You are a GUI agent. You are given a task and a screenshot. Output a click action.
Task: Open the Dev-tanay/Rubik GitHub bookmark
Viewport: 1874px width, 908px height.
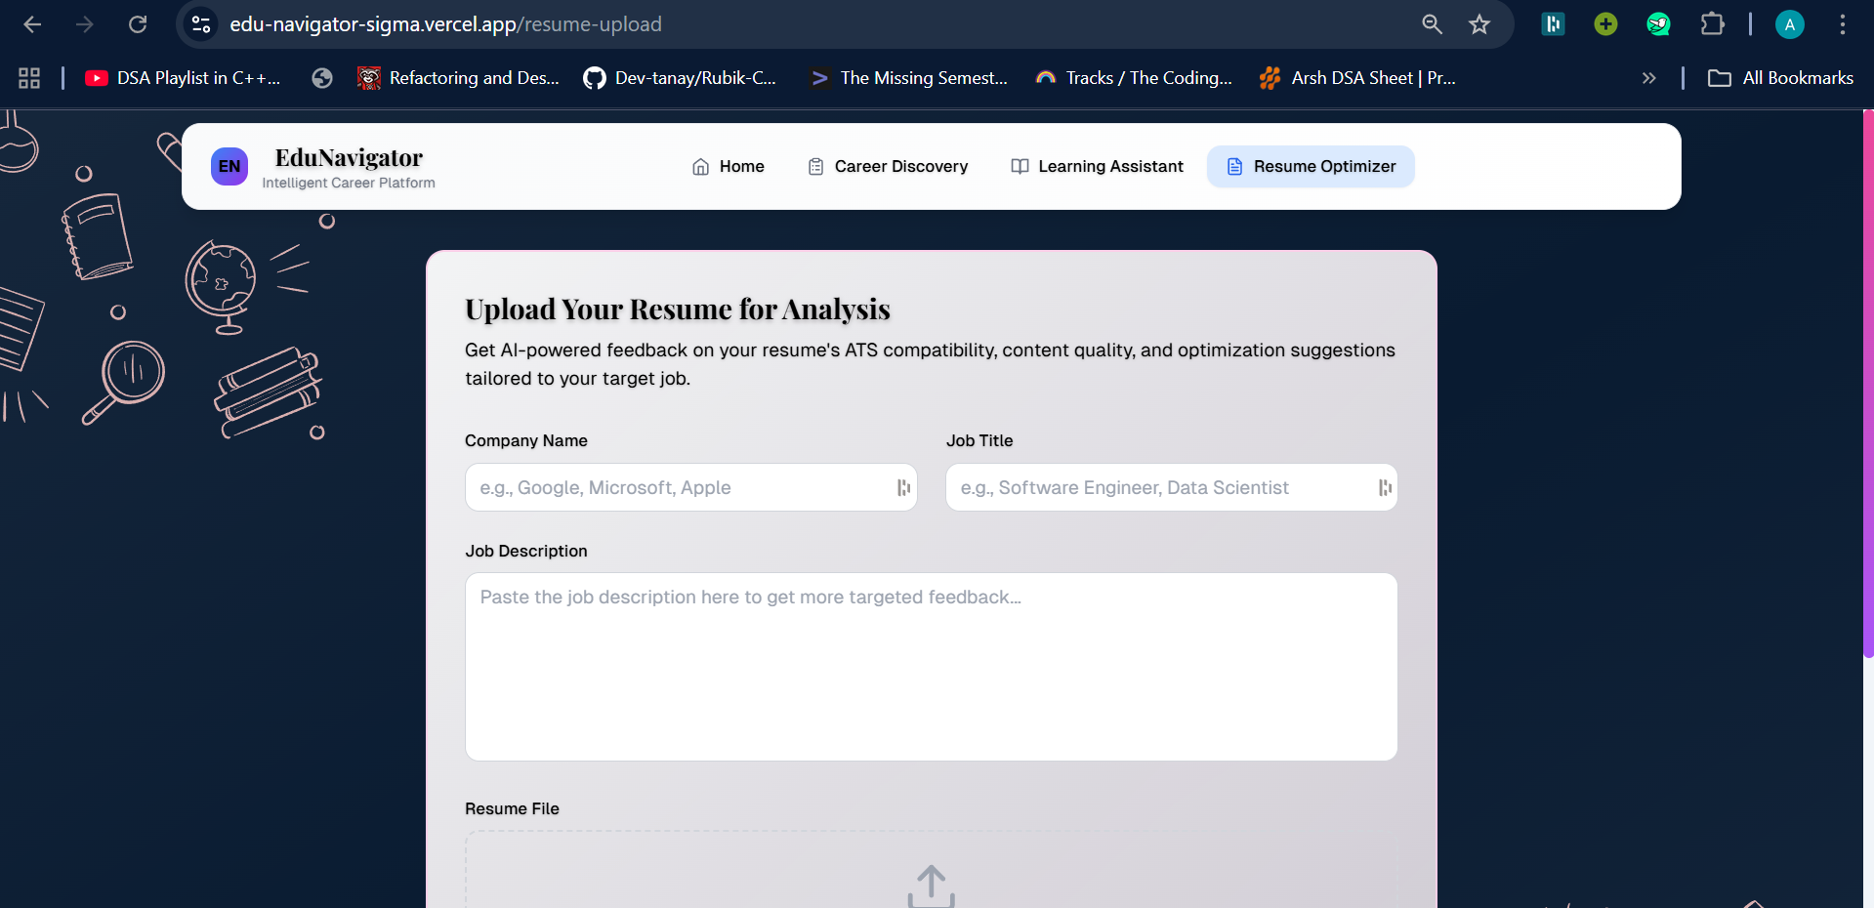[680, 78]
